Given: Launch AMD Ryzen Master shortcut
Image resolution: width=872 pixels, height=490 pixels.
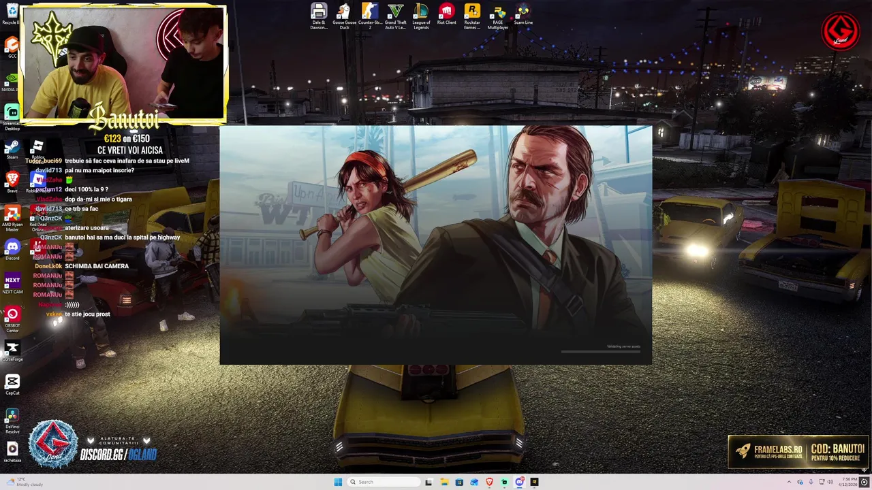Looking at the screenshot, I should (12, 219).
